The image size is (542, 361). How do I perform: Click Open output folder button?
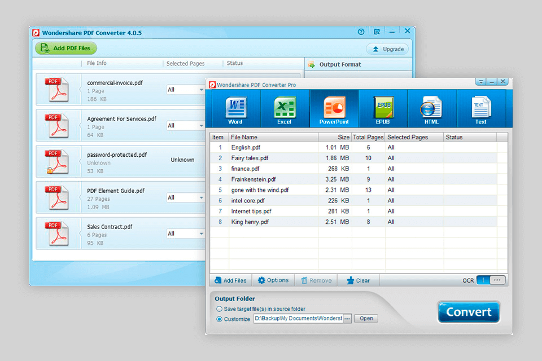pyautogui.click(x=366, y=319)
